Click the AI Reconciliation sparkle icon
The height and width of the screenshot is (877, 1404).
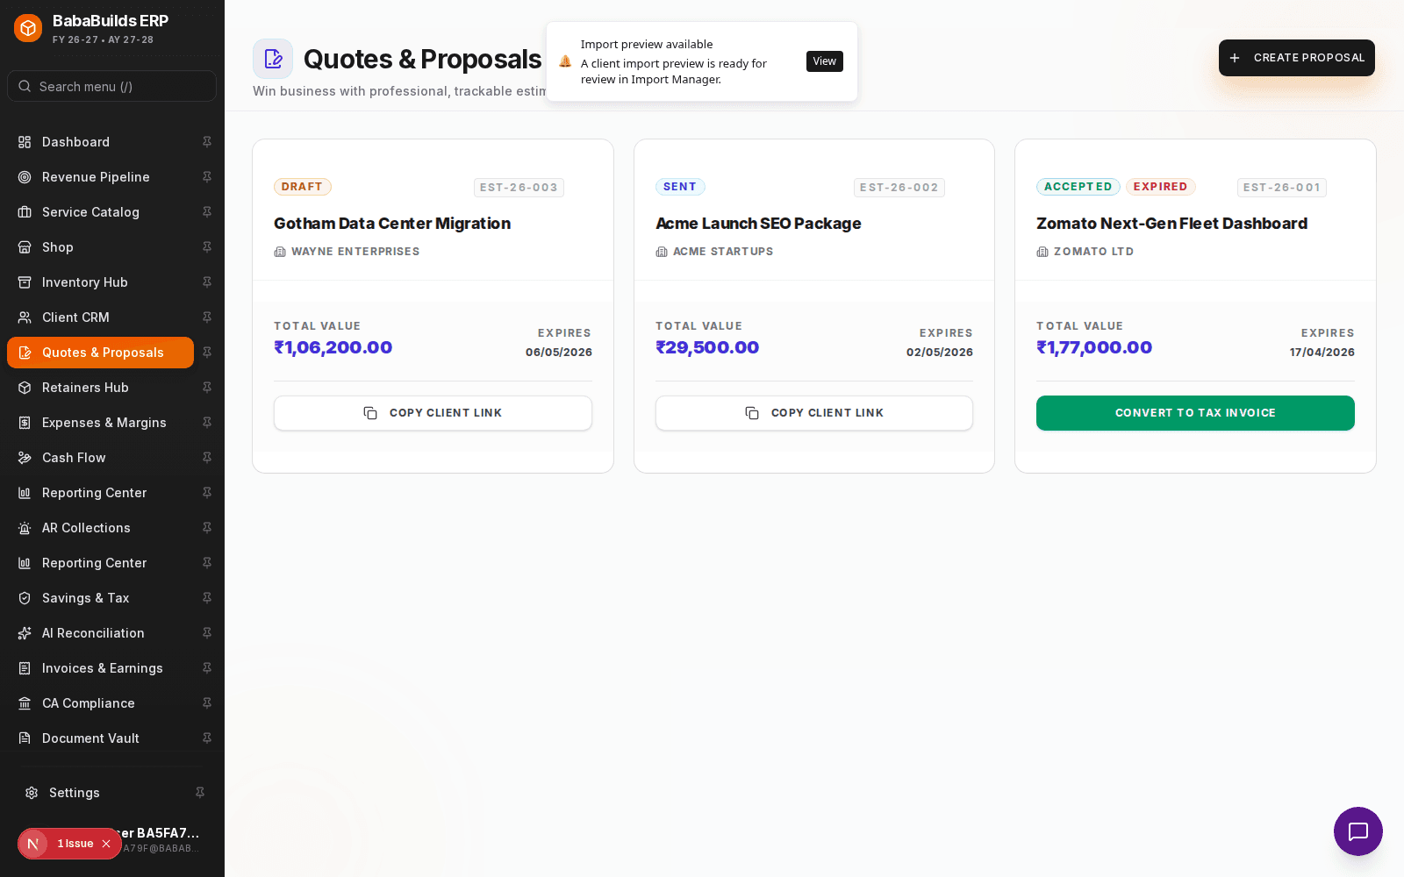pos(25,633)
